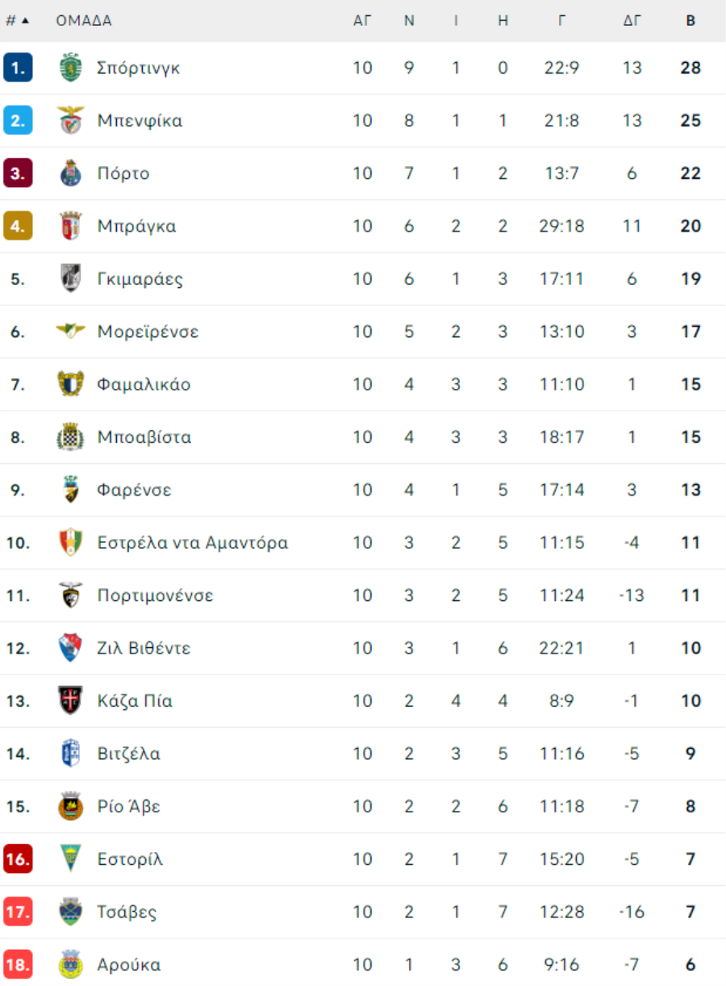The image size is (726, 986).
Task: Click the blue position badge 1.
Action: coord(18,68)
